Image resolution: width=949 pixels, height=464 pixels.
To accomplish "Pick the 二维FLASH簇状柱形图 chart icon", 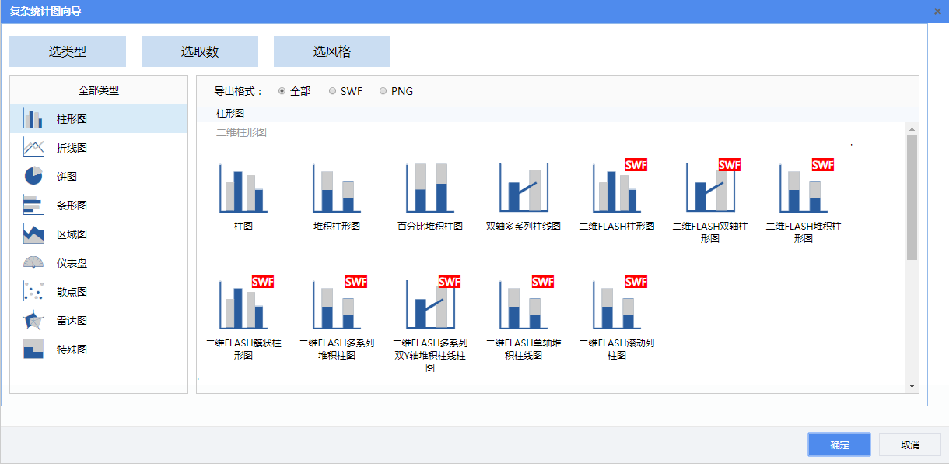I will [243, 305].
